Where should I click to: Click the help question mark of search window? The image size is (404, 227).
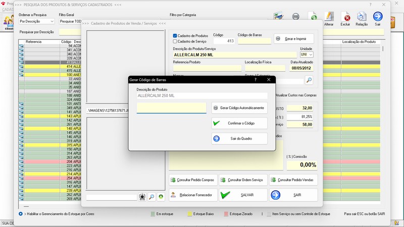click(x=370, y=5)
